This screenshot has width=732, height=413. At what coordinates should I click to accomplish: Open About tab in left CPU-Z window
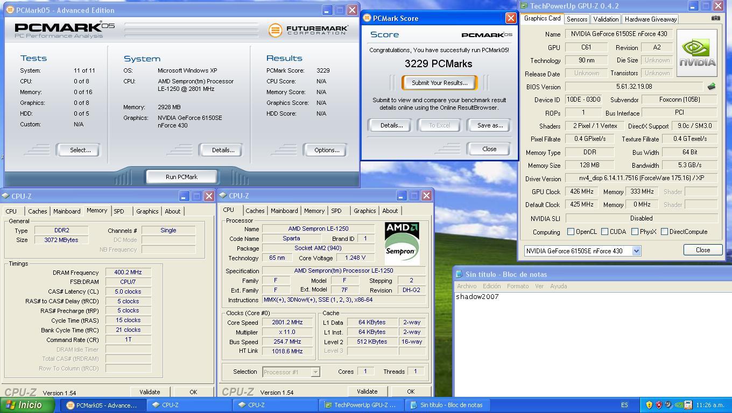(172, 211)
